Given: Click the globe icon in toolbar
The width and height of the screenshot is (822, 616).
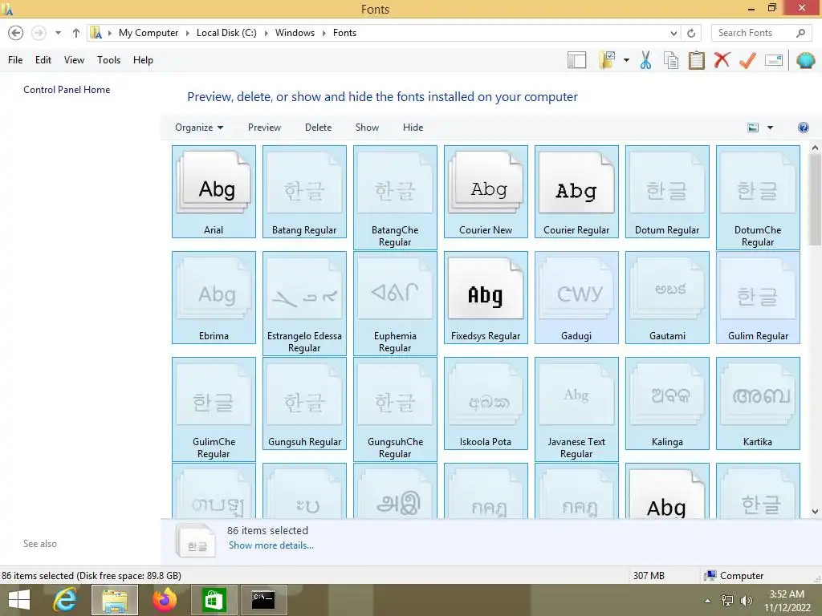Looking at the screenshot, I should [806, 60].
